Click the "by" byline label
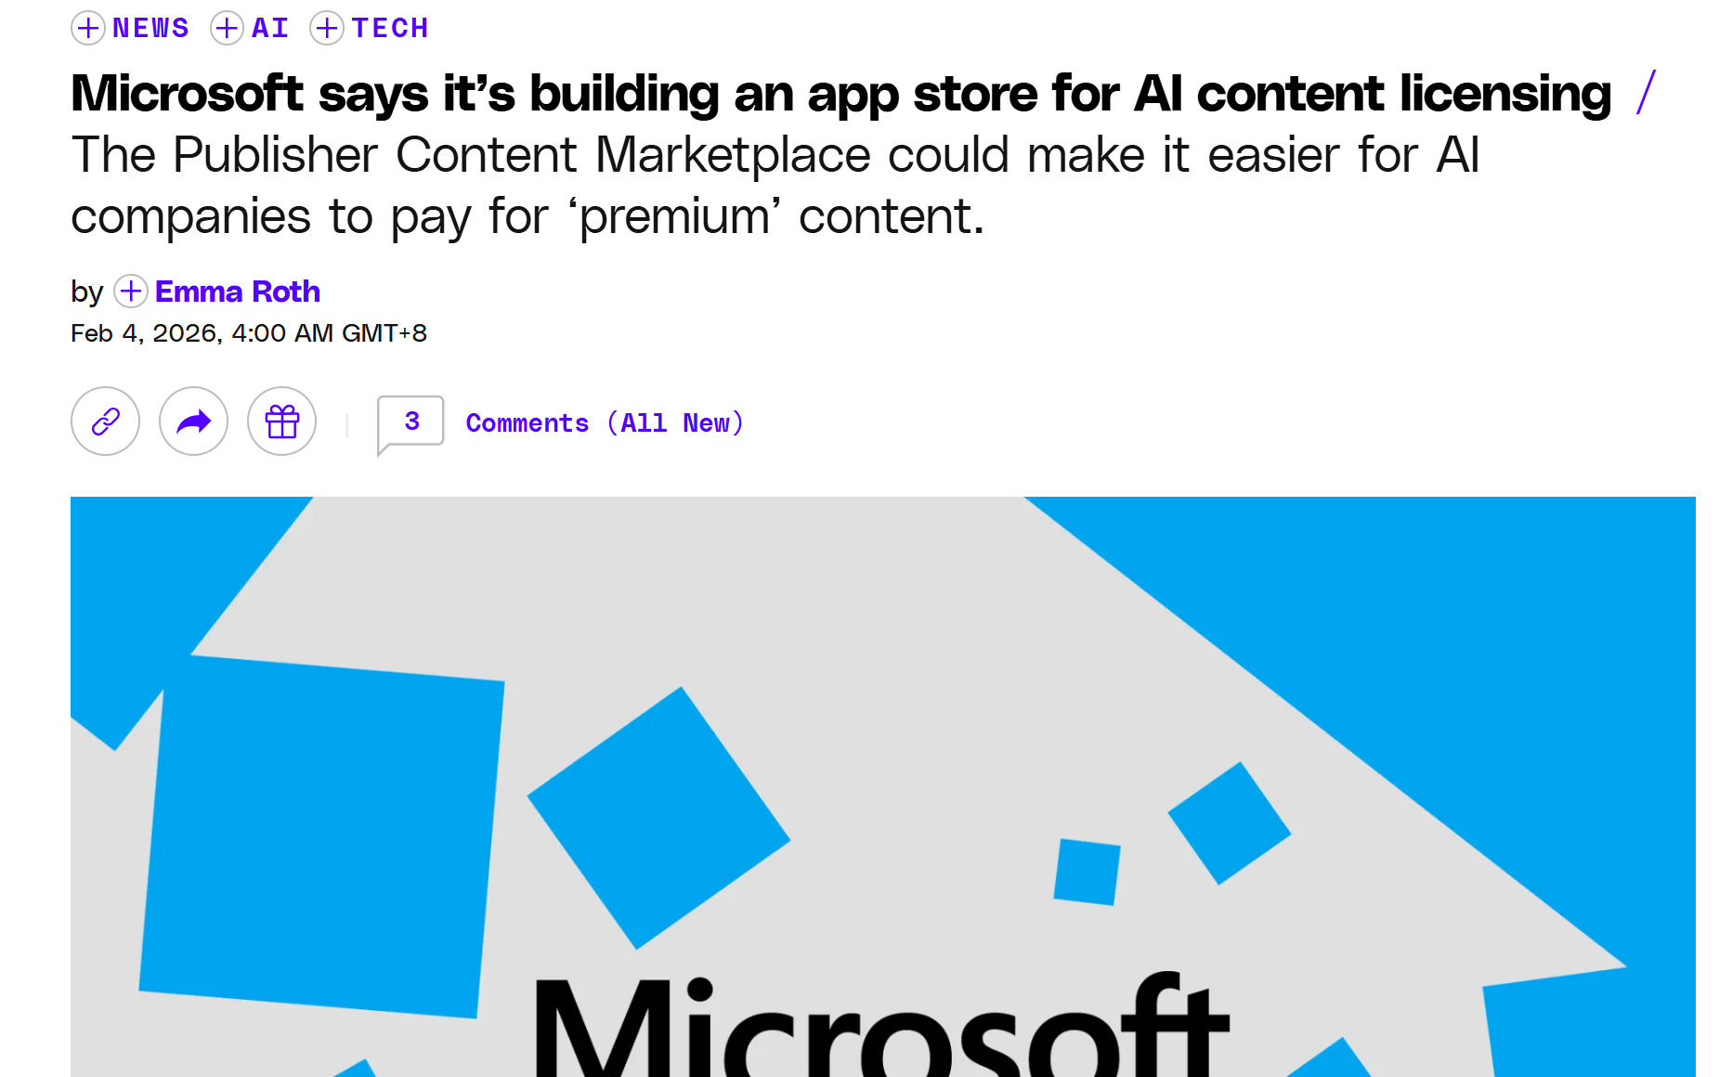This screenshot has width=1732, height=1077. pos(86,292)
